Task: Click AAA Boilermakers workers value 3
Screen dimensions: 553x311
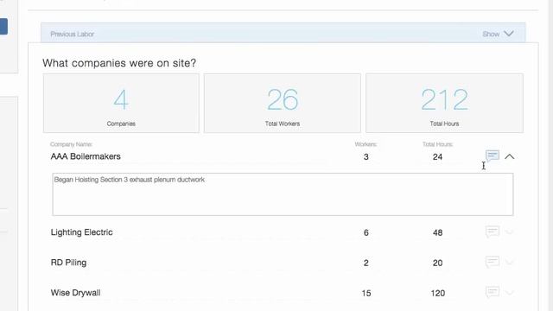Action: click(x=366, y=157)
